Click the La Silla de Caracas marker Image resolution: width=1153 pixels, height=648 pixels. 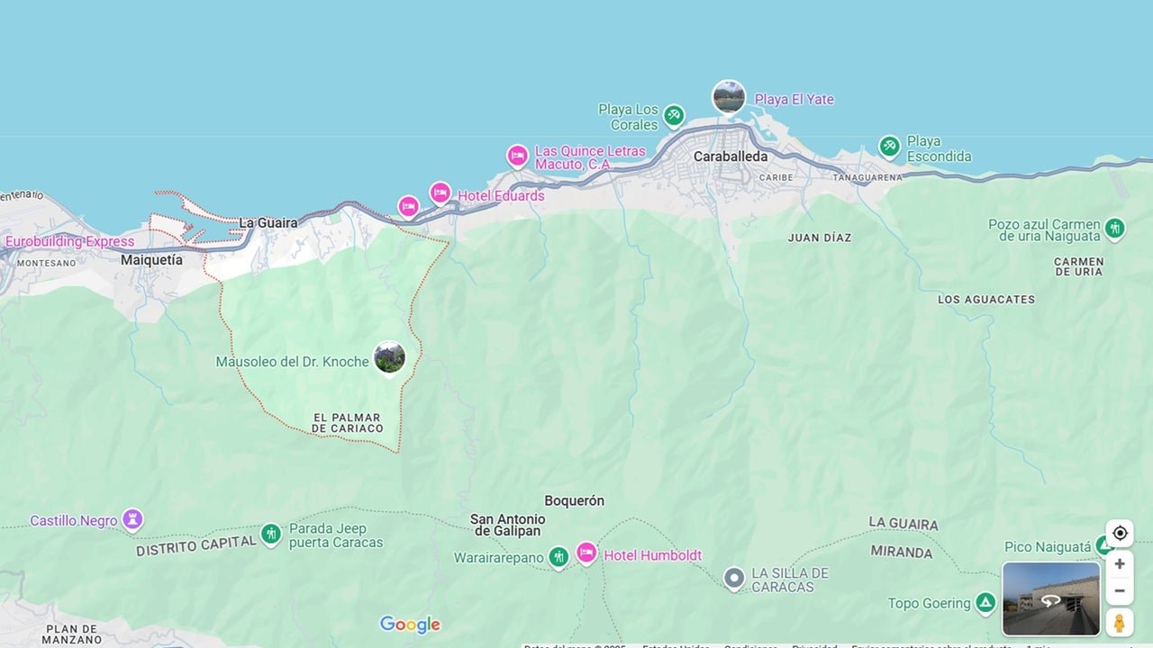point(734,577)
